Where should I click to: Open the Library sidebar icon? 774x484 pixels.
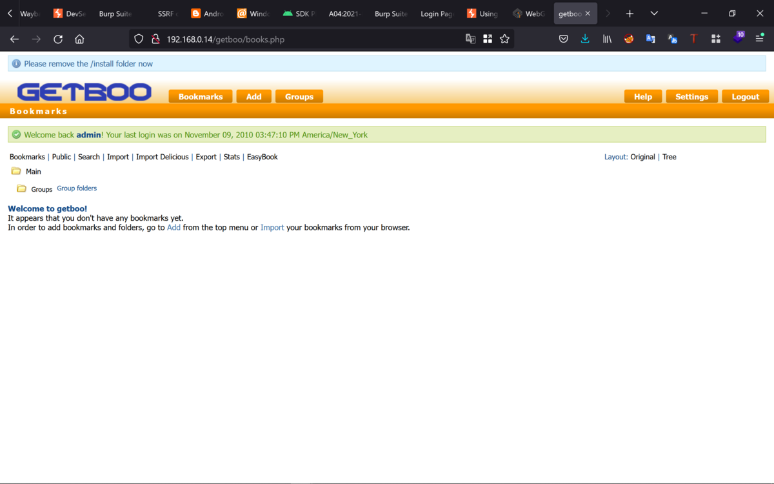[607, 39]
